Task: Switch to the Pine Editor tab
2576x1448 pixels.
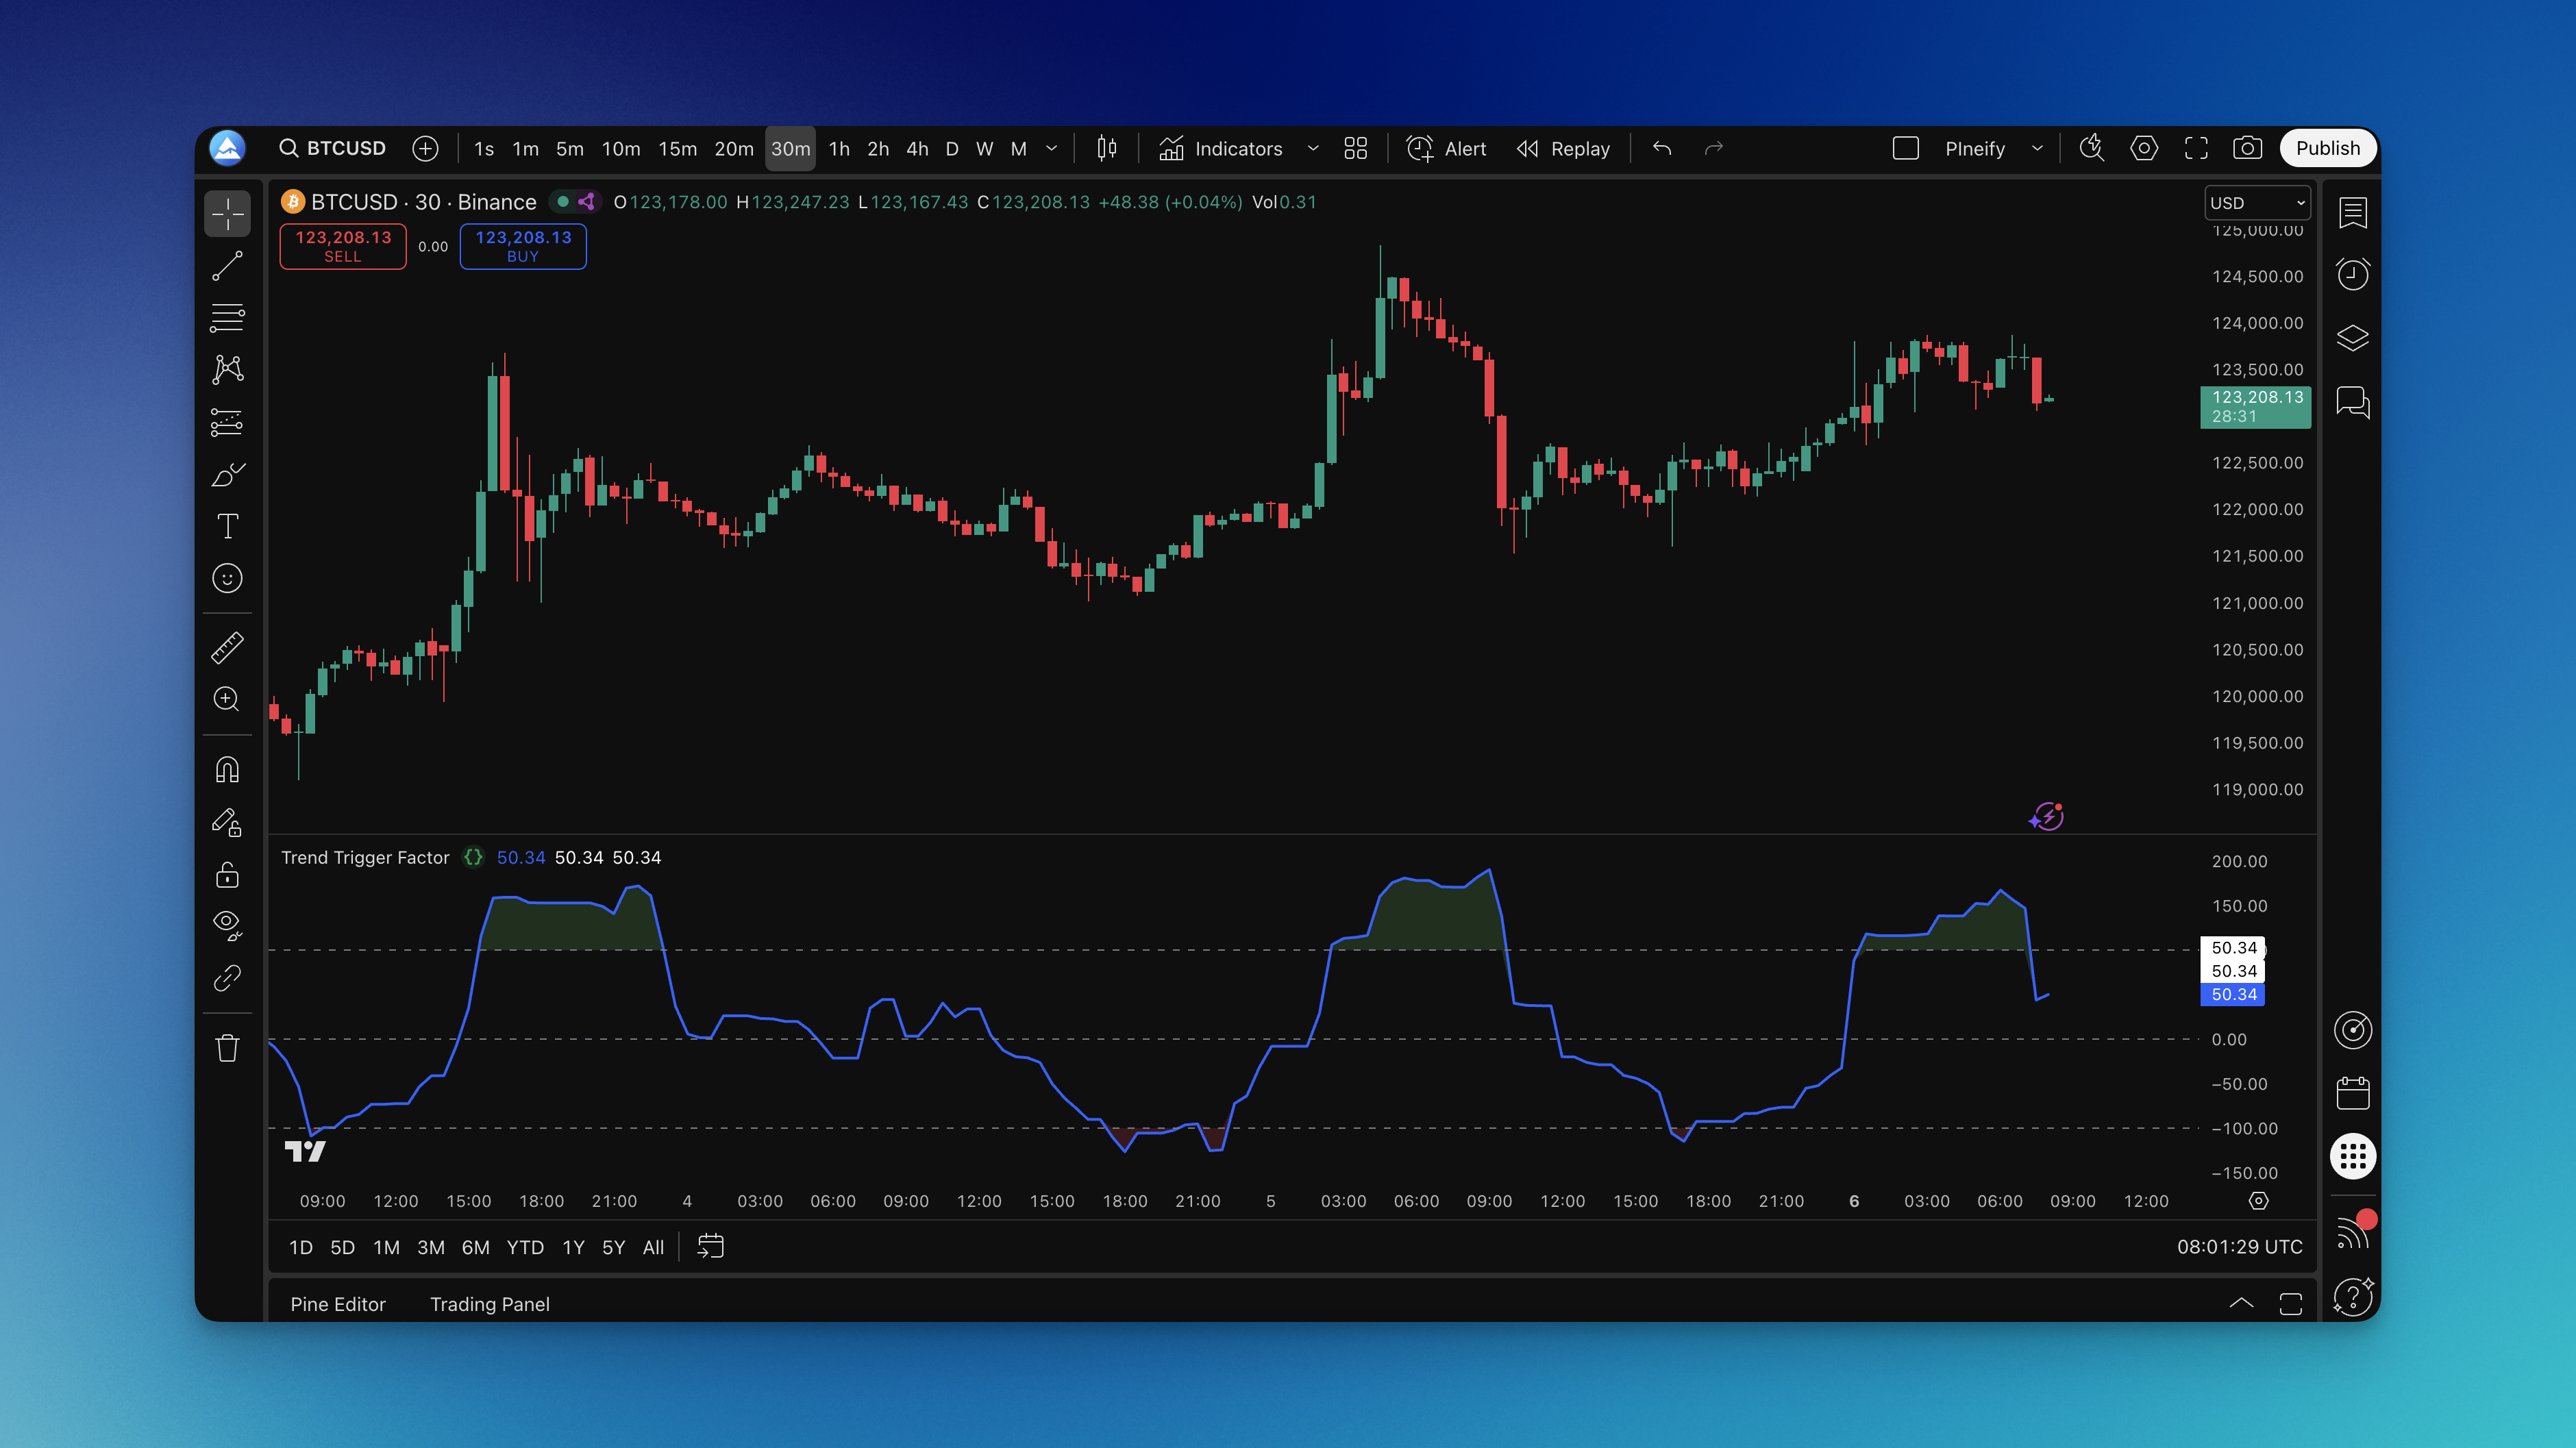Action: coord(337,1304)
